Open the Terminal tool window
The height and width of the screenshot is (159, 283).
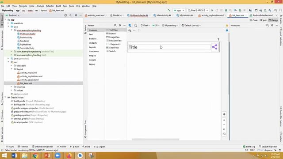[23, 147]
